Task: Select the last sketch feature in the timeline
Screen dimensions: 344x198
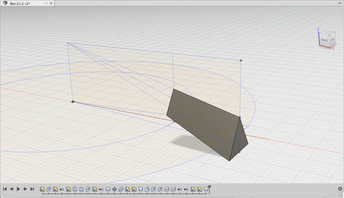Action: 200,189
